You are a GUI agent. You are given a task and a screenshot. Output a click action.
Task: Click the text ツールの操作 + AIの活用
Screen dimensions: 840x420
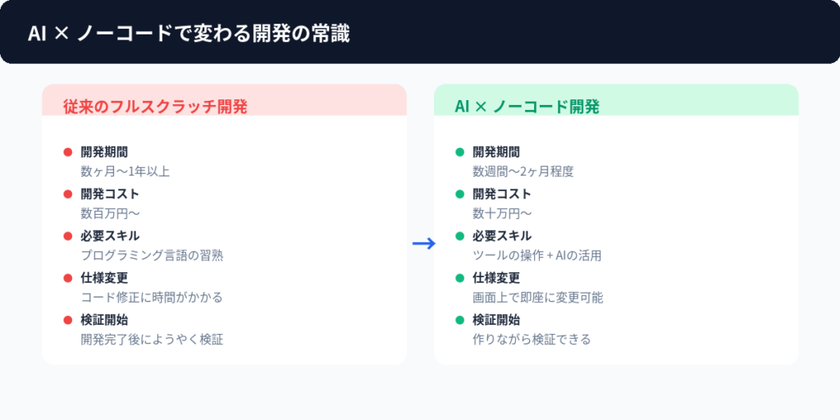pyautogui.click(x=537, y=255)
